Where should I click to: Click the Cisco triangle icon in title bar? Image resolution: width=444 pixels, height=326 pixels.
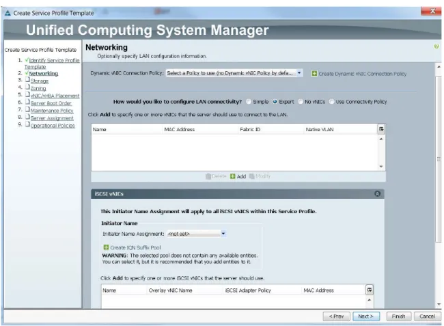(x=8, y=13)
